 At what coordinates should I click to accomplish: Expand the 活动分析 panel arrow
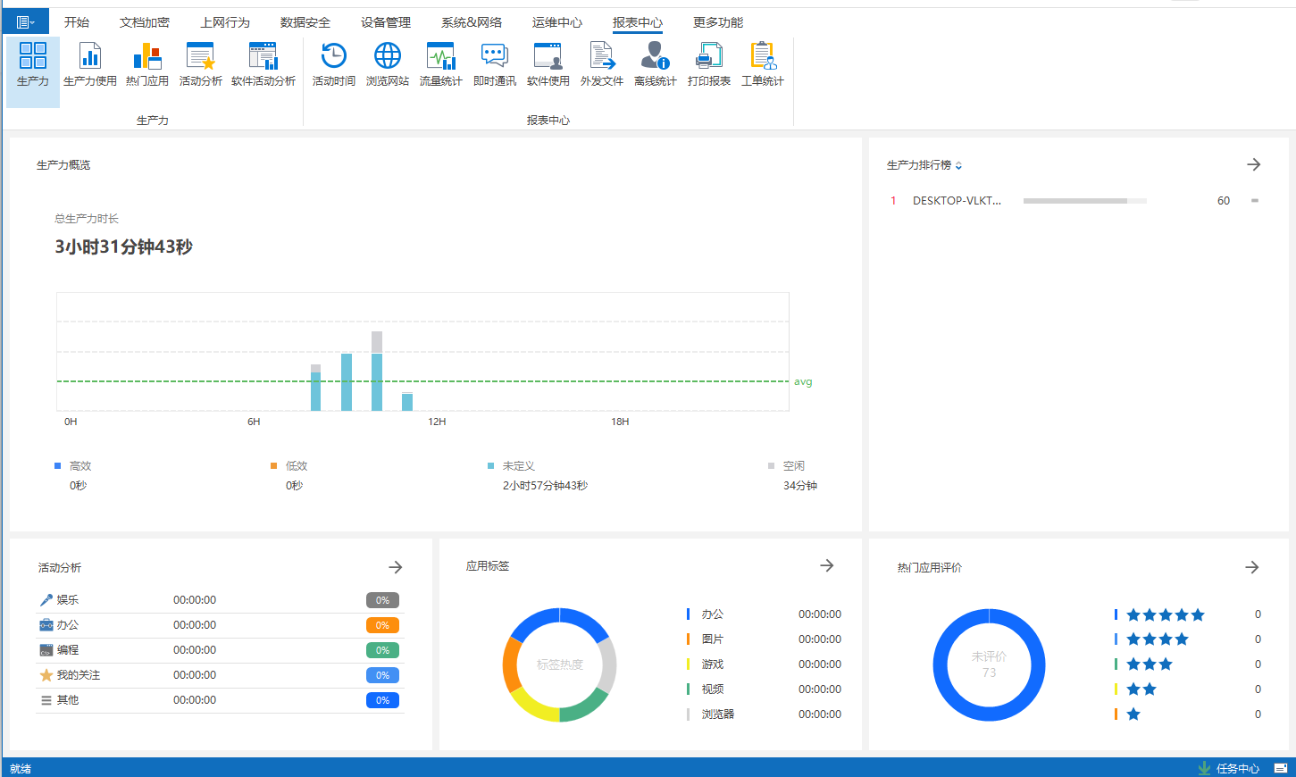[396, 567]
